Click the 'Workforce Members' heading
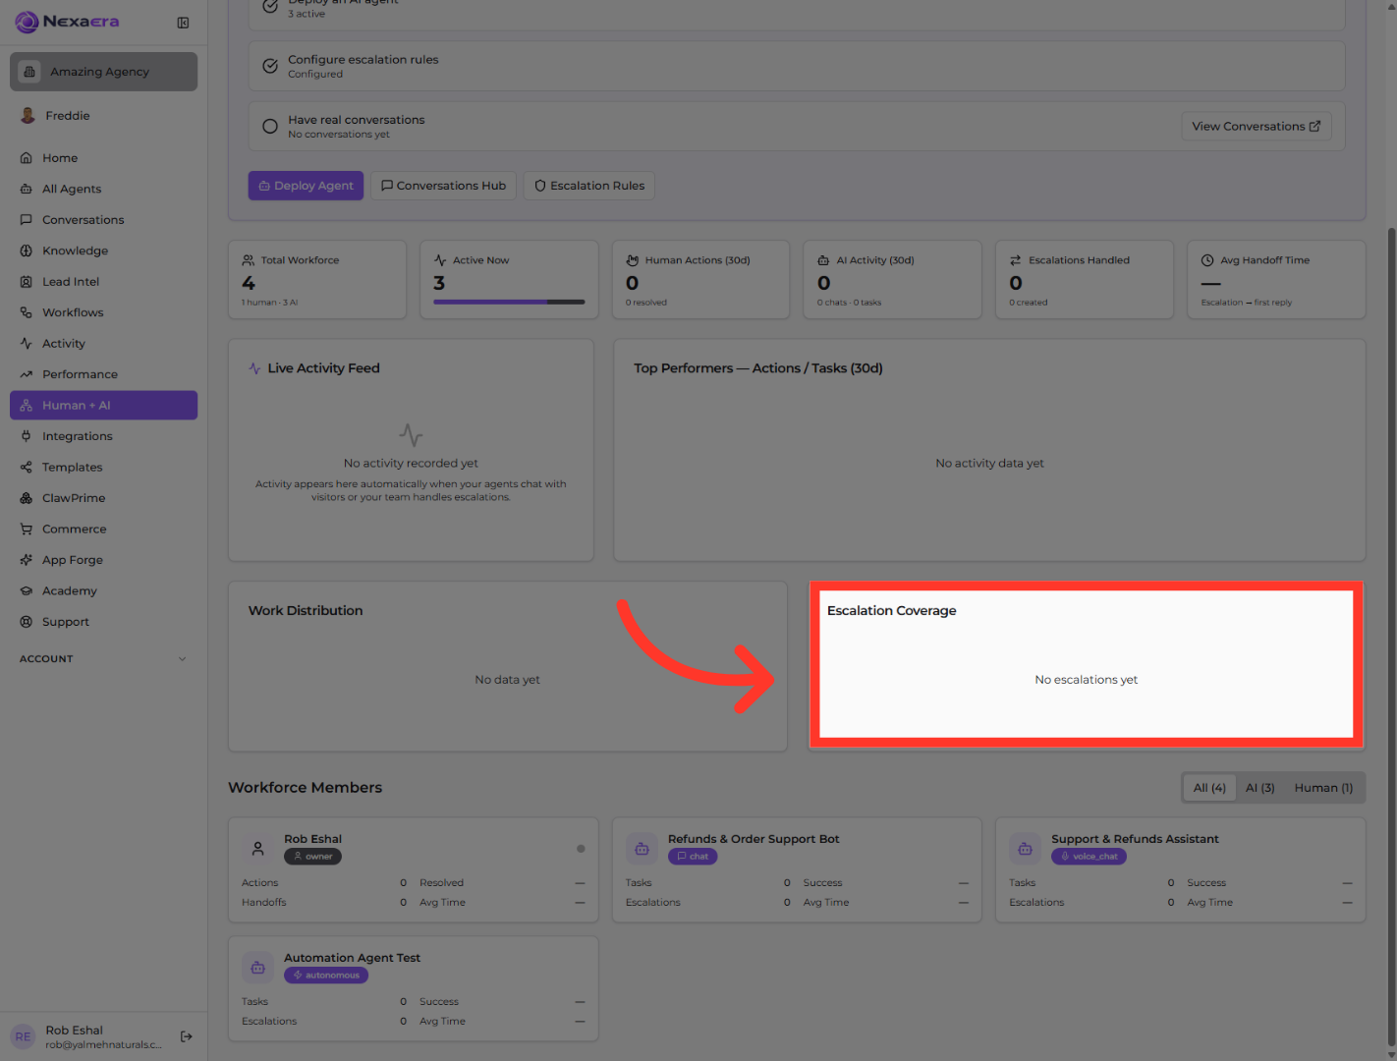The image size is (1397, 1061). (x=306, y=788)
